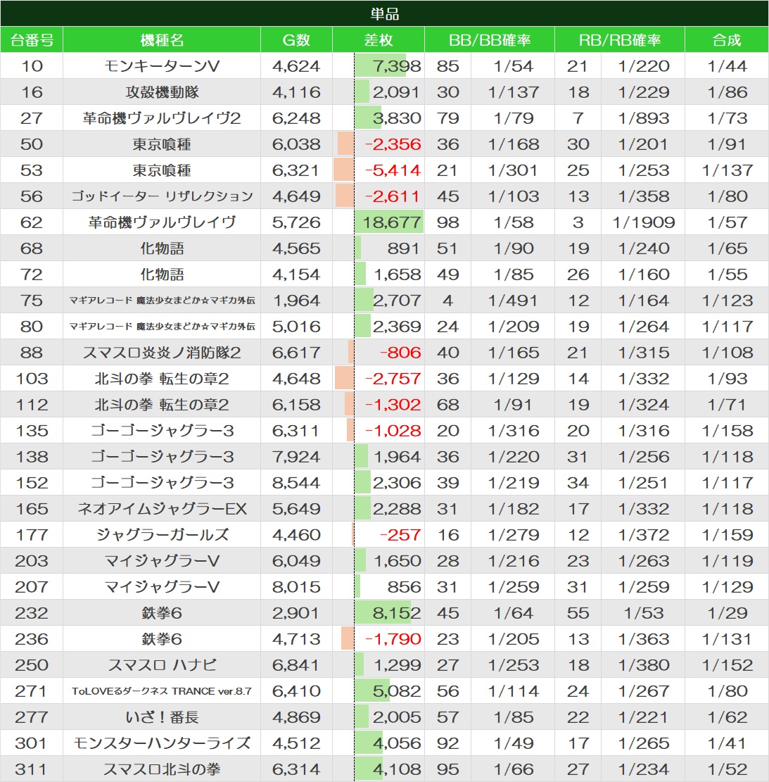The width and height of the screenshot is (769, 782).
Task: Click 差枚 value 18,677
Action: [392, 222]
